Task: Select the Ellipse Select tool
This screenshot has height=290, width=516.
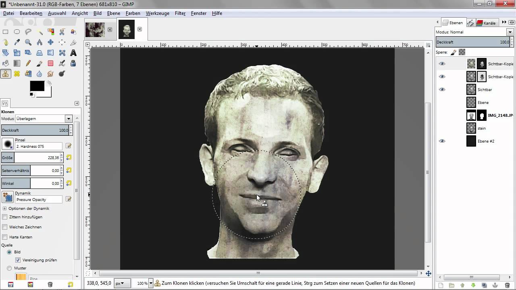Action: point(17,32)
